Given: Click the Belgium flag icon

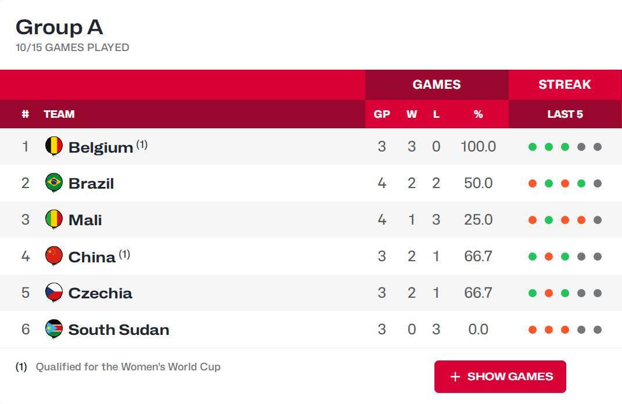Looking at the screenshot, I should click(x=54, y=146).
